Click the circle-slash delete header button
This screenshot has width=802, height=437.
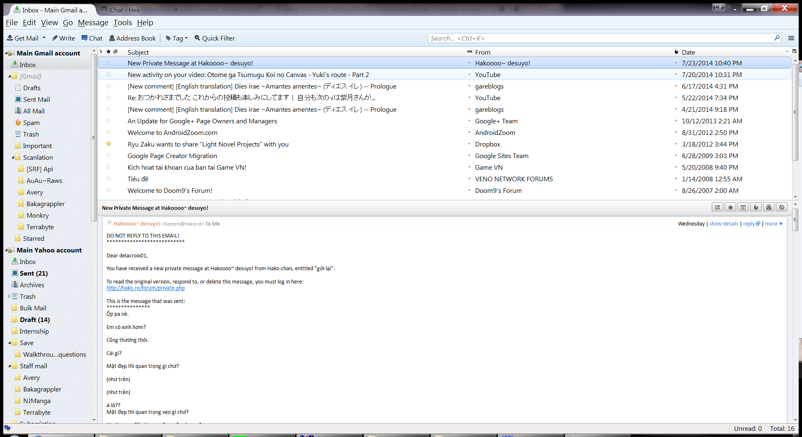tap(782, 207)
